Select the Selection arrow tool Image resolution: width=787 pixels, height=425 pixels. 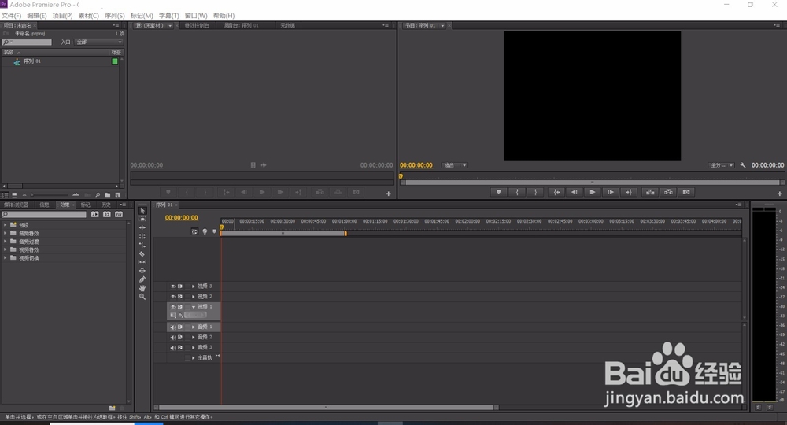pyautogui.click(x=142, y=211)
